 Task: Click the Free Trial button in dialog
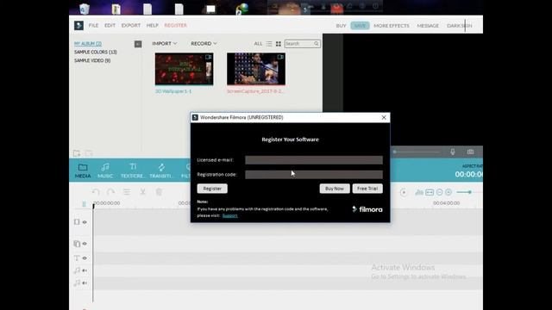click(367, 189)
